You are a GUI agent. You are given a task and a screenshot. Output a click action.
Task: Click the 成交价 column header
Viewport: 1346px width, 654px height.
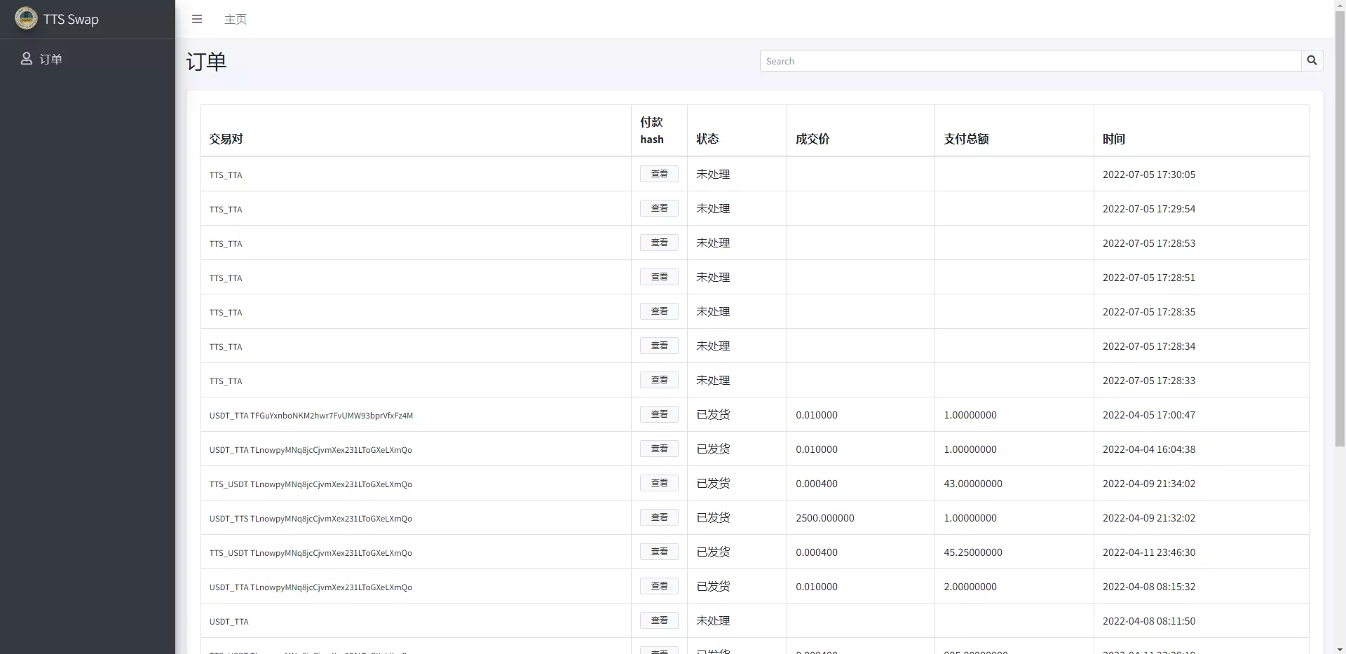click(x=812, y=139)
